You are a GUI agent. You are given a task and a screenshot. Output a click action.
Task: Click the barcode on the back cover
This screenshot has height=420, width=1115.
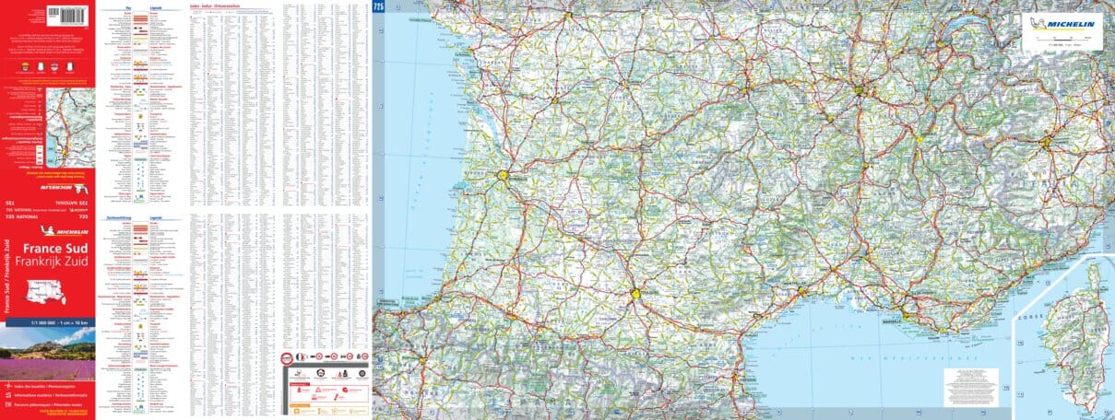point(65,14)
